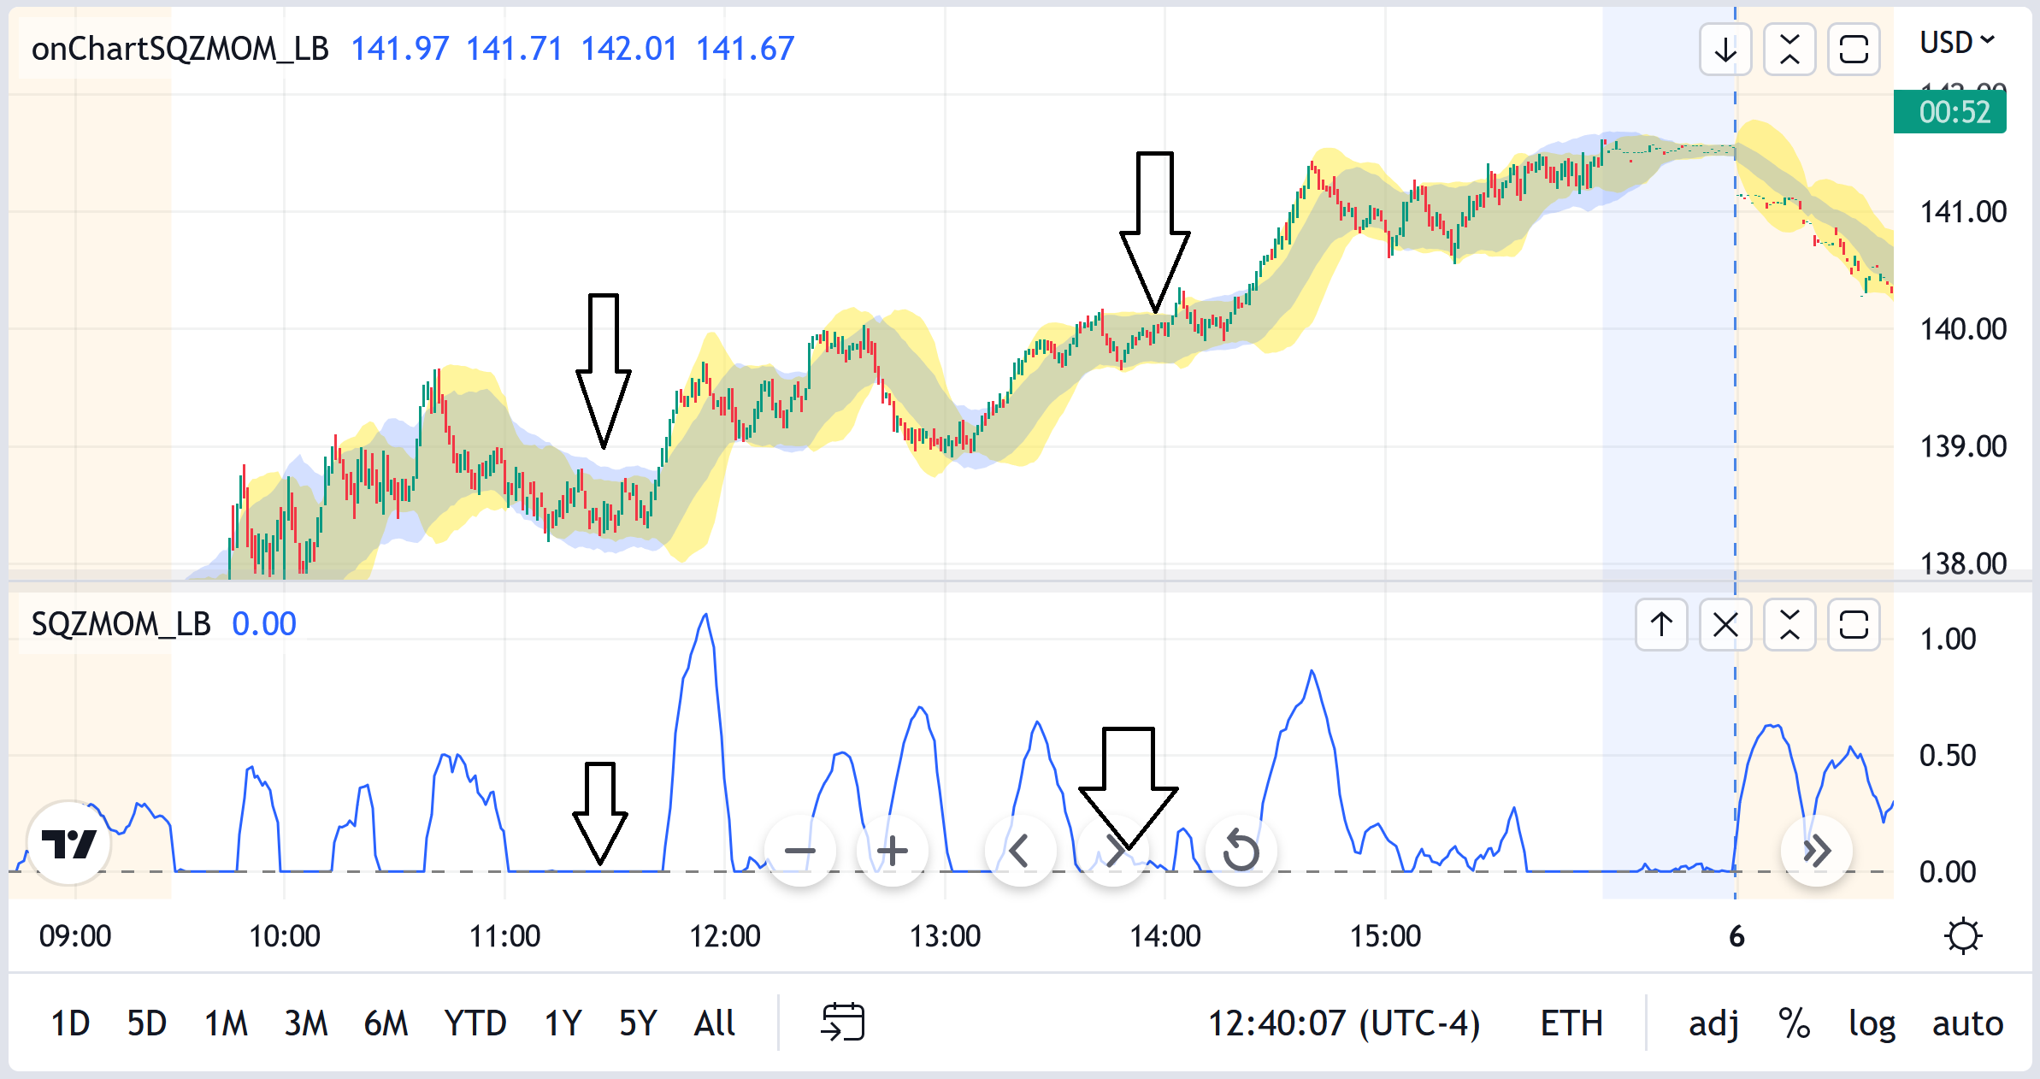2040x1079 pixels.
Task: Maximize the SQZMOM_LB pane
Action: tap(1854, 625)
